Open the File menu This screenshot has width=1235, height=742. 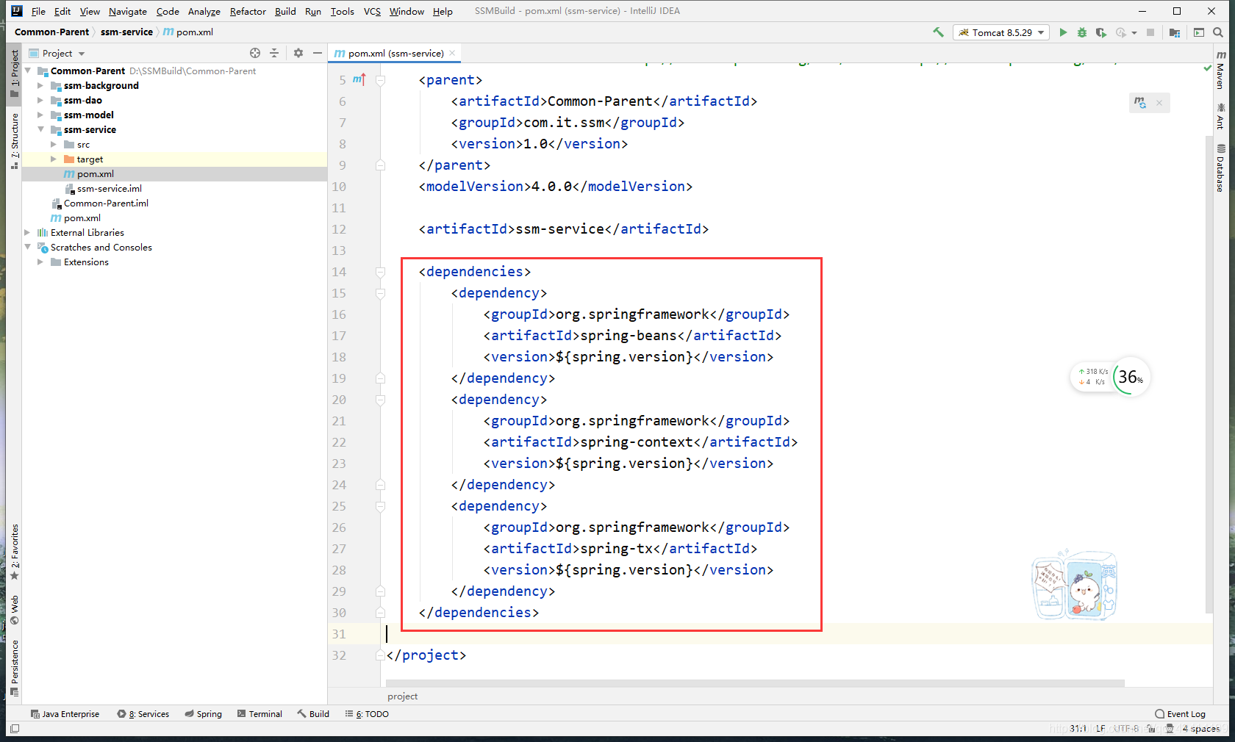pos(38,11)
